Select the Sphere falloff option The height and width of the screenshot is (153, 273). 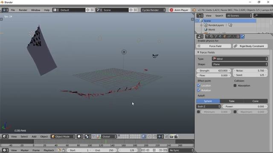(208, 101)
